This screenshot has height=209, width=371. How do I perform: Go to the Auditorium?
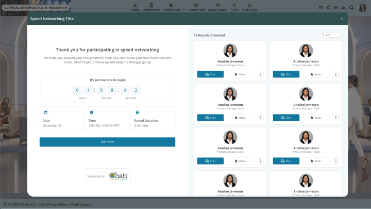click(x=151, y=8)
